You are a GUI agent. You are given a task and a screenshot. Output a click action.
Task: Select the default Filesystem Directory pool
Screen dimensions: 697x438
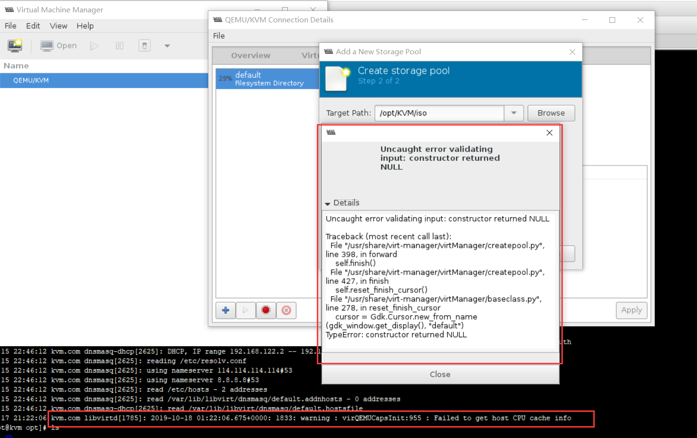pyautogui.click(x=267, y=78)
